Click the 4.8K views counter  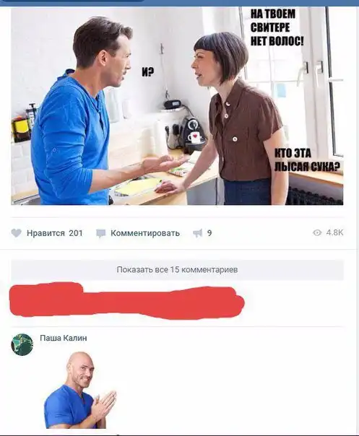pyautogui.click(x=334, y=232)
